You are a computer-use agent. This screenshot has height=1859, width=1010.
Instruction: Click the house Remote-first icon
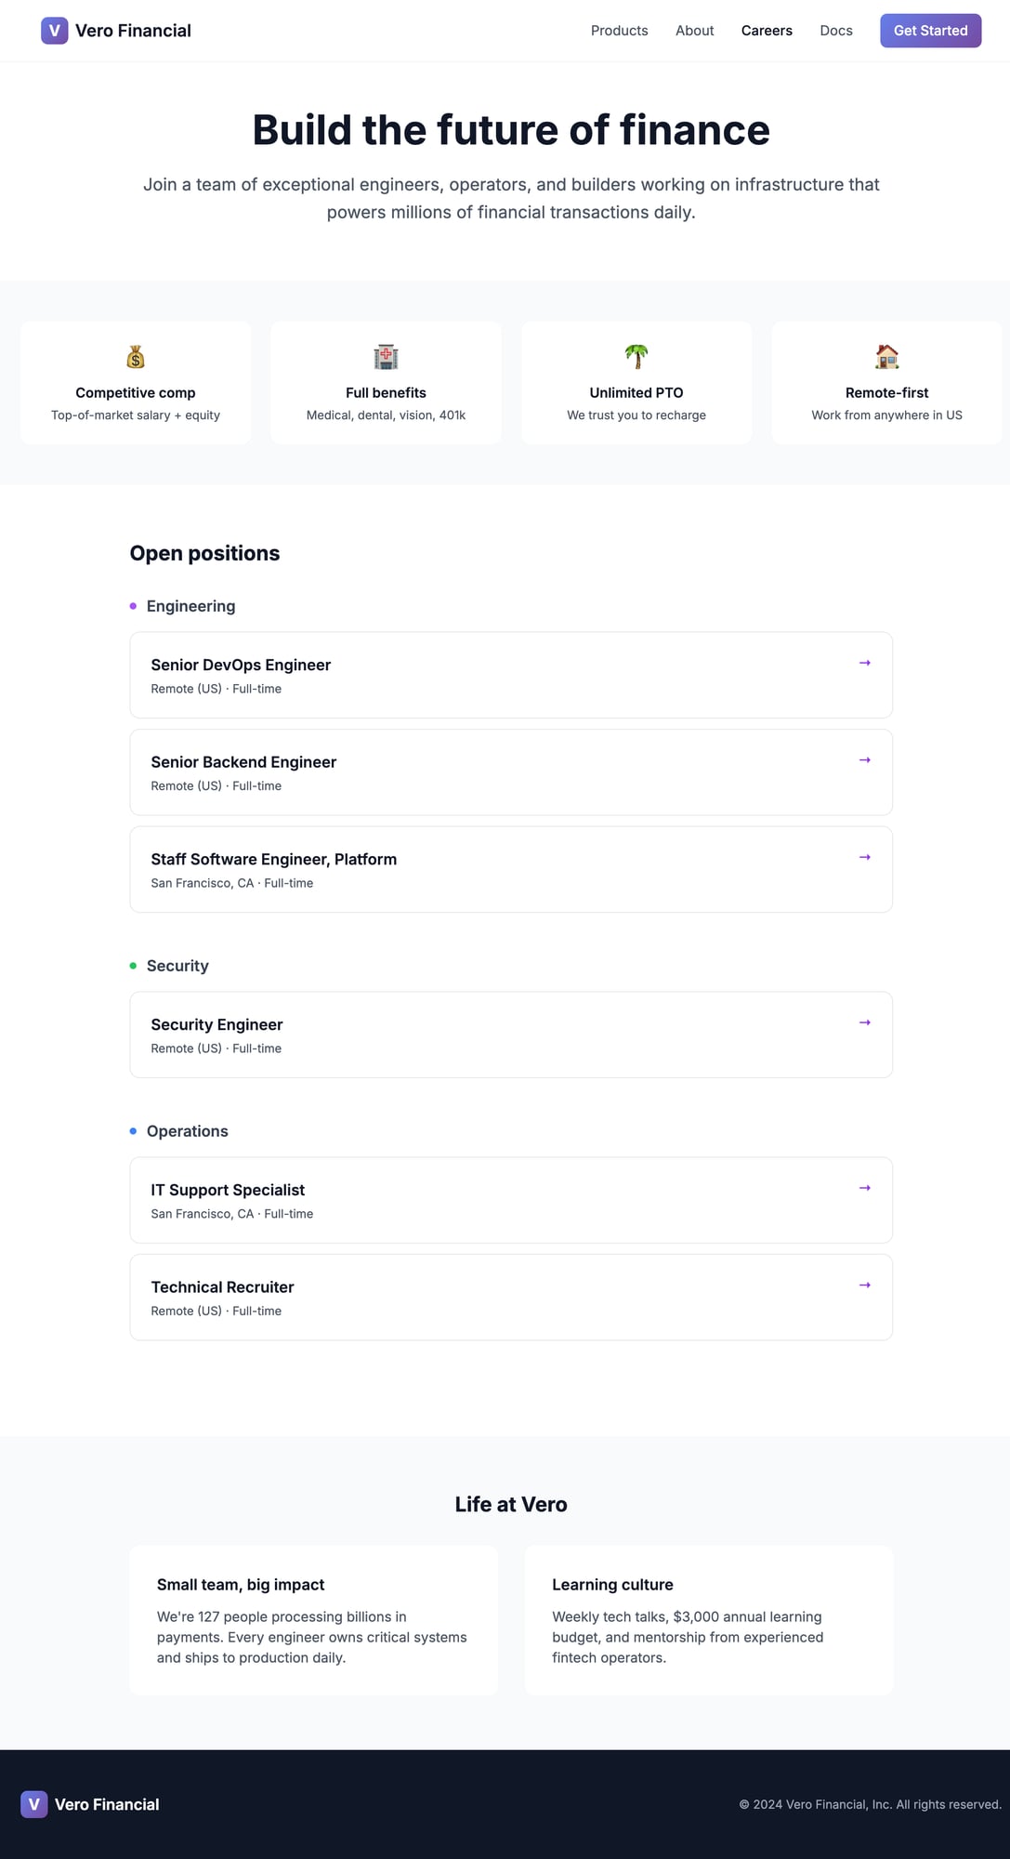click(x=887, y=357)
